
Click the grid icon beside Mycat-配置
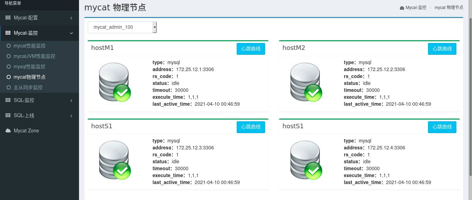(8, 18)
